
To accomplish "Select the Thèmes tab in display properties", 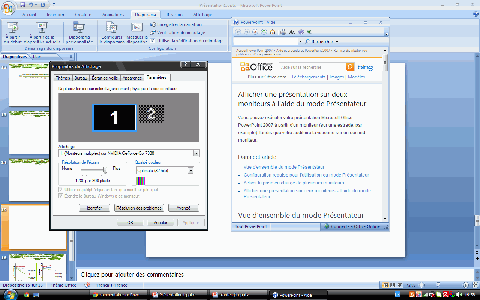I will (x=63, y=78).
